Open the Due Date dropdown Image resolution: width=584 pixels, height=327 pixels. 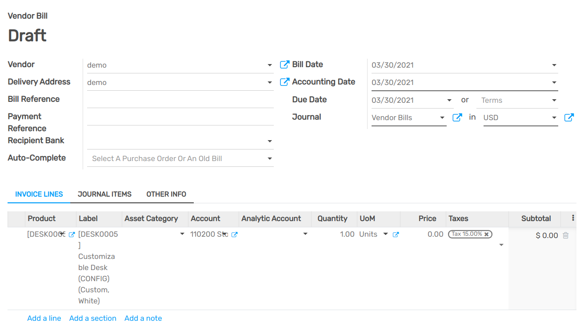(449, 100)
